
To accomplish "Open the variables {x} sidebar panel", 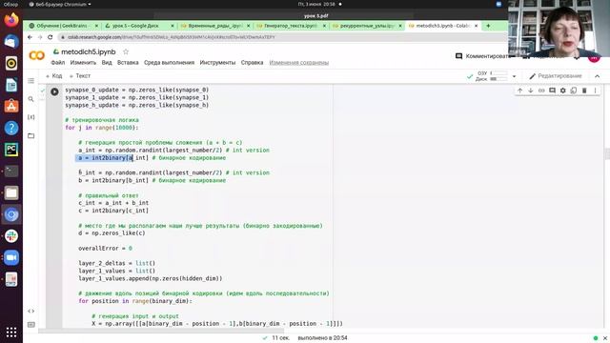I will (x=31, y=117).
